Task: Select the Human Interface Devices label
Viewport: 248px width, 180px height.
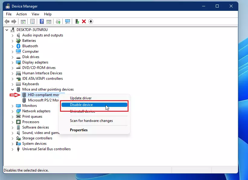Action: 42,73
